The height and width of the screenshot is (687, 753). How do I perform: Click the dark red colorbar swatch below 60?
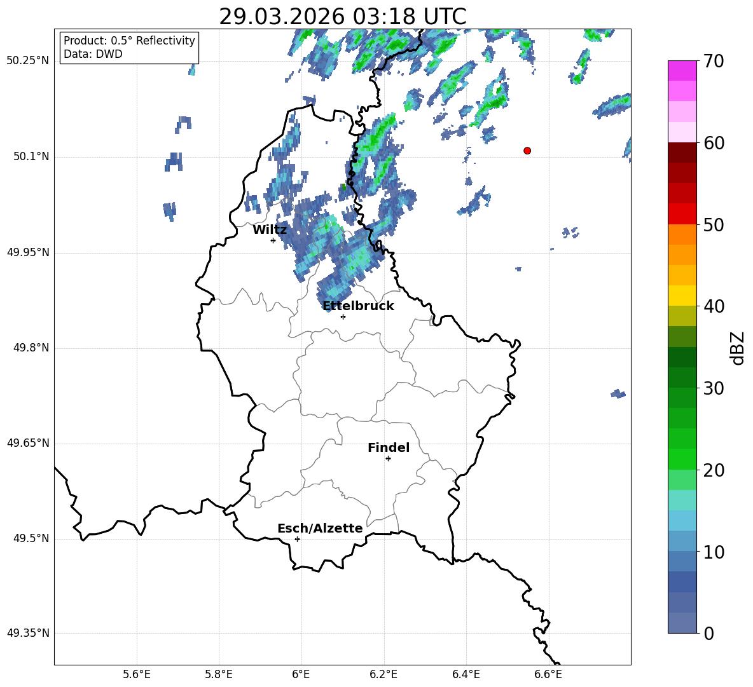coord(682,153)
